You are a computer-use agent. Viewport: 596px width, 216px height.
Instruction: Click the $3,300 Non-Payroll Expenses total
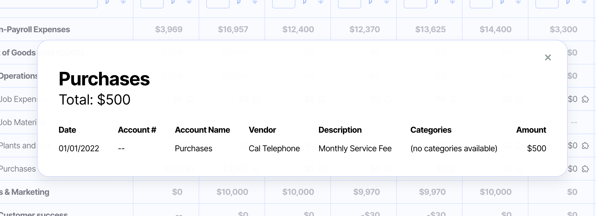tap(563, 29)
